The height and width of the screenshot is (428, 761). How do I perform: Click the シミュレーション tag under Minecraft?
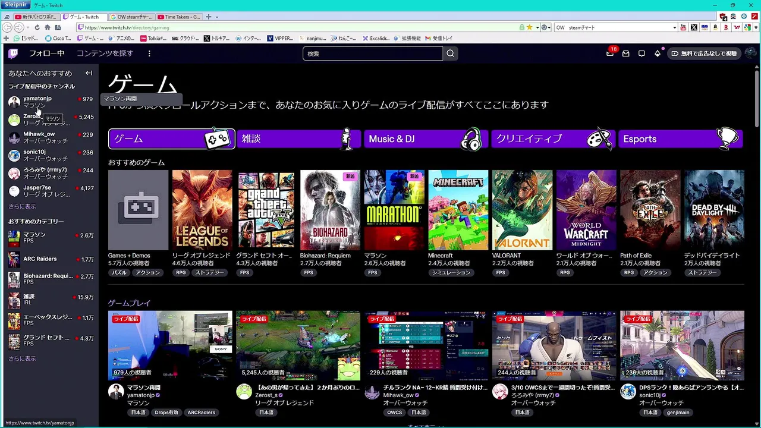coord(451,272)
